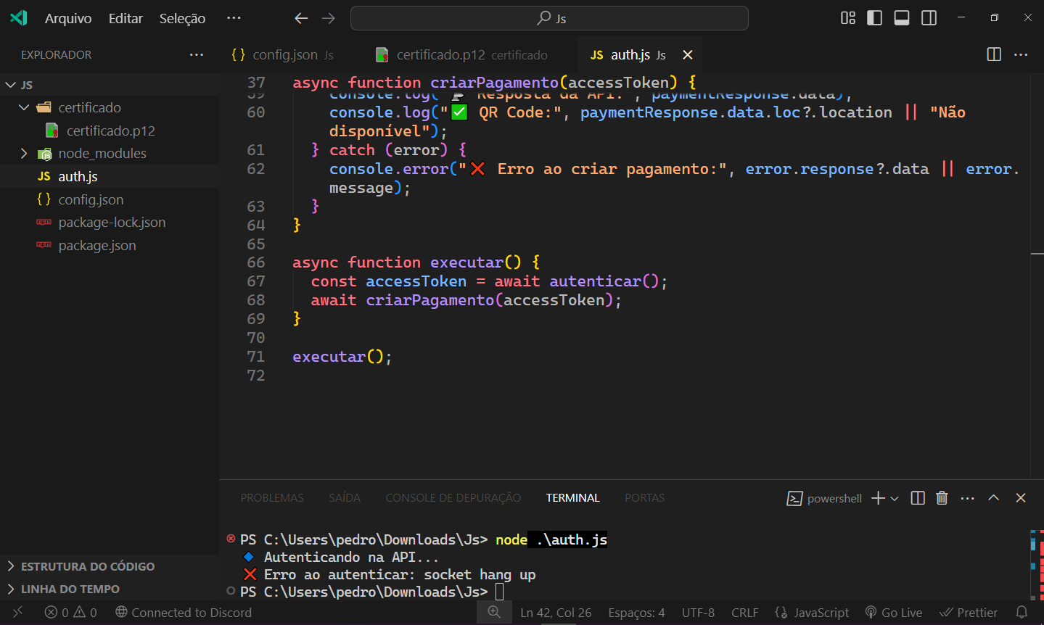Viewport: 1044px width, 625px height.
Task: Select the Terminal panel tab
Action: (x=573, y=498)
